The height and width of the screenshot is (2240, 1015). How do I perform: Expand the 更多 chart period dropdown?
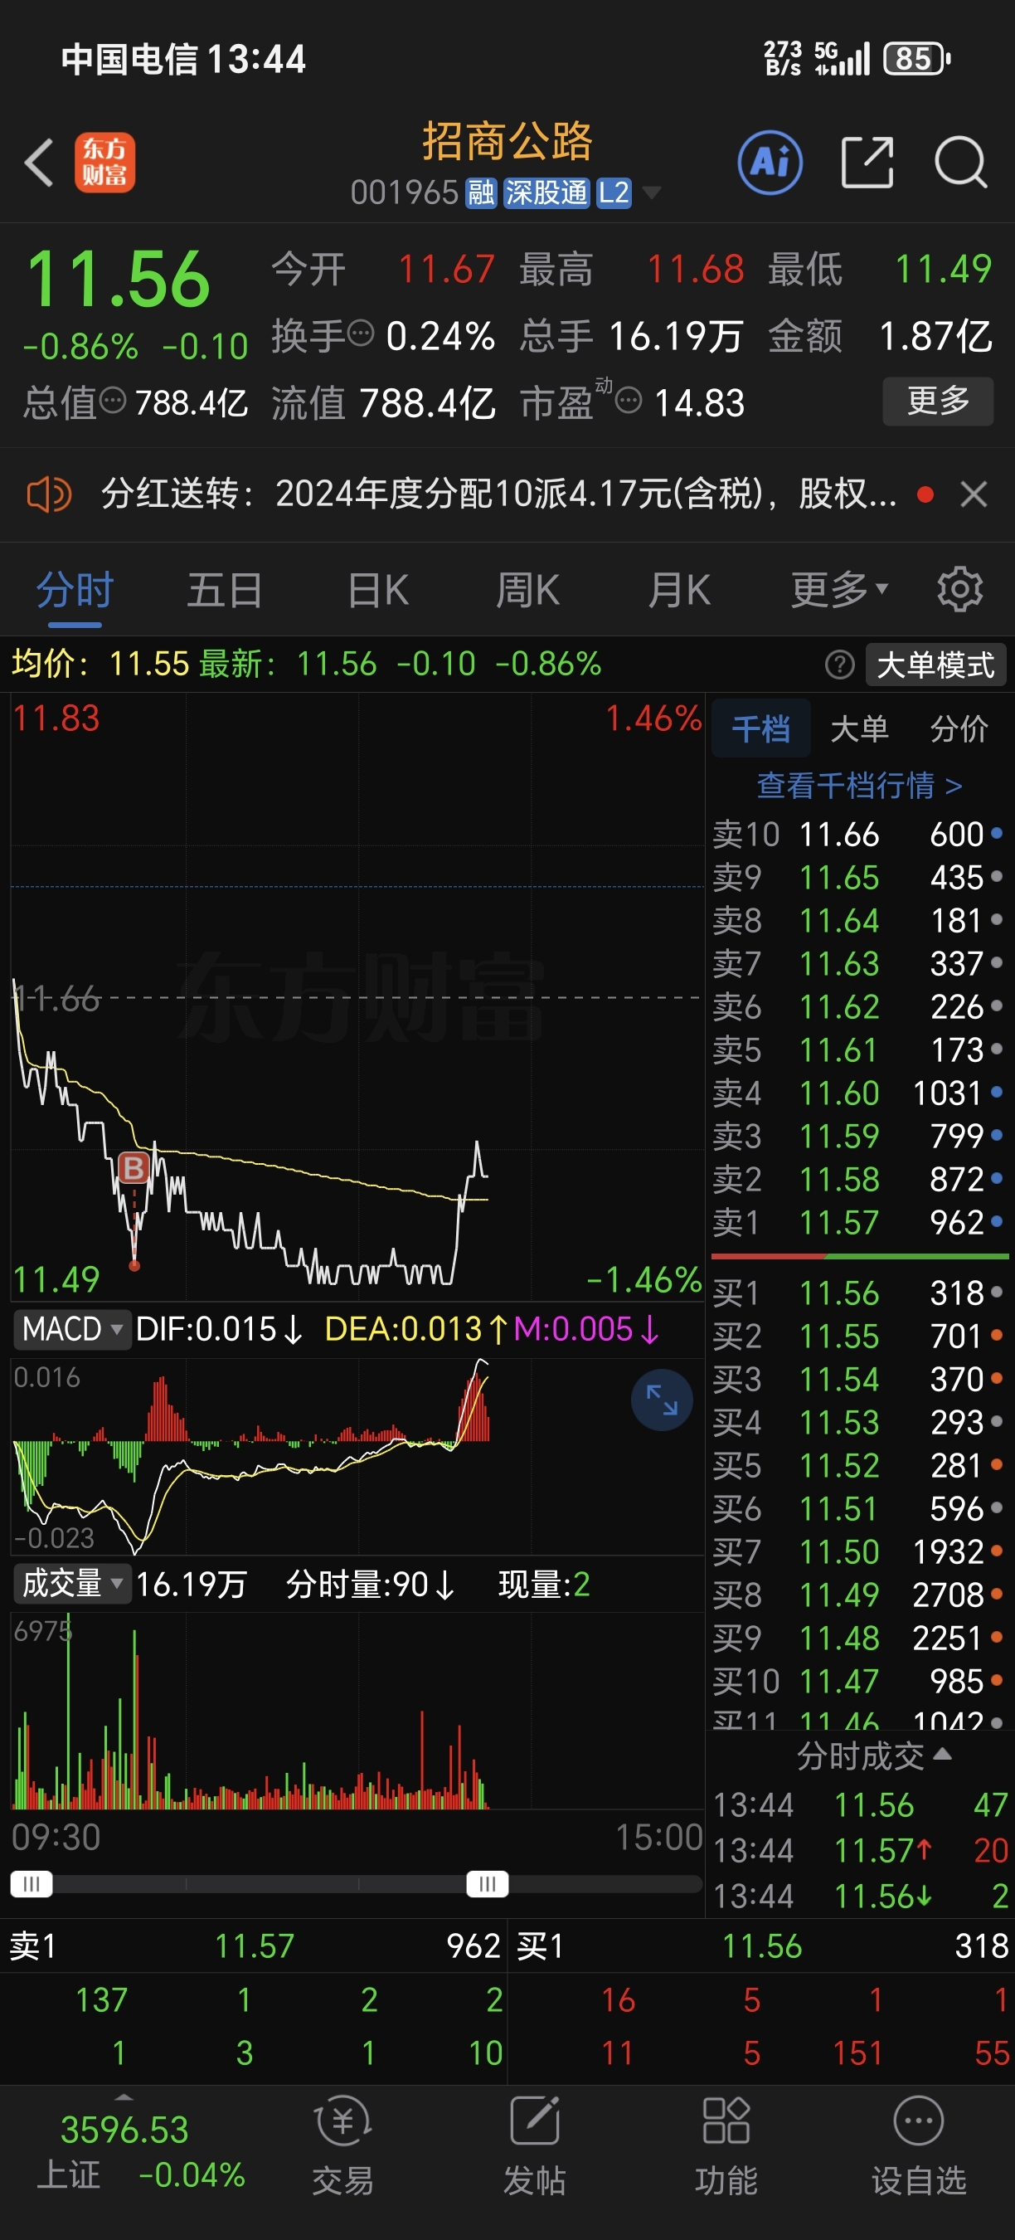(x=839, y=591)
